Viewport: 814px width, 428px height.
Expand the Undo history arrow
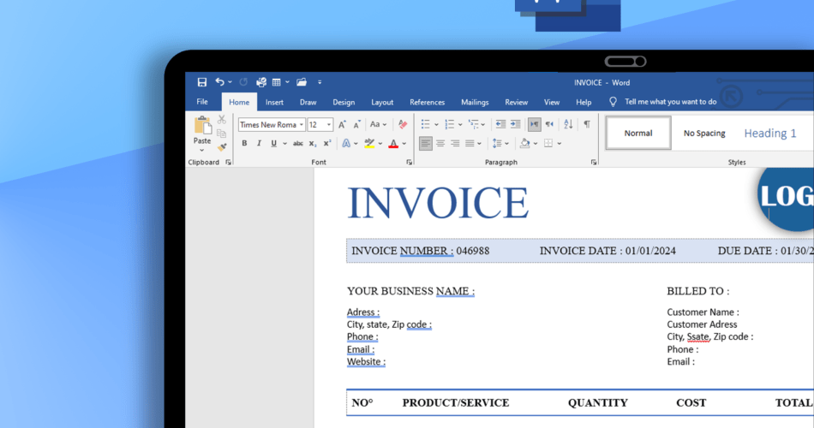(230, 82)
